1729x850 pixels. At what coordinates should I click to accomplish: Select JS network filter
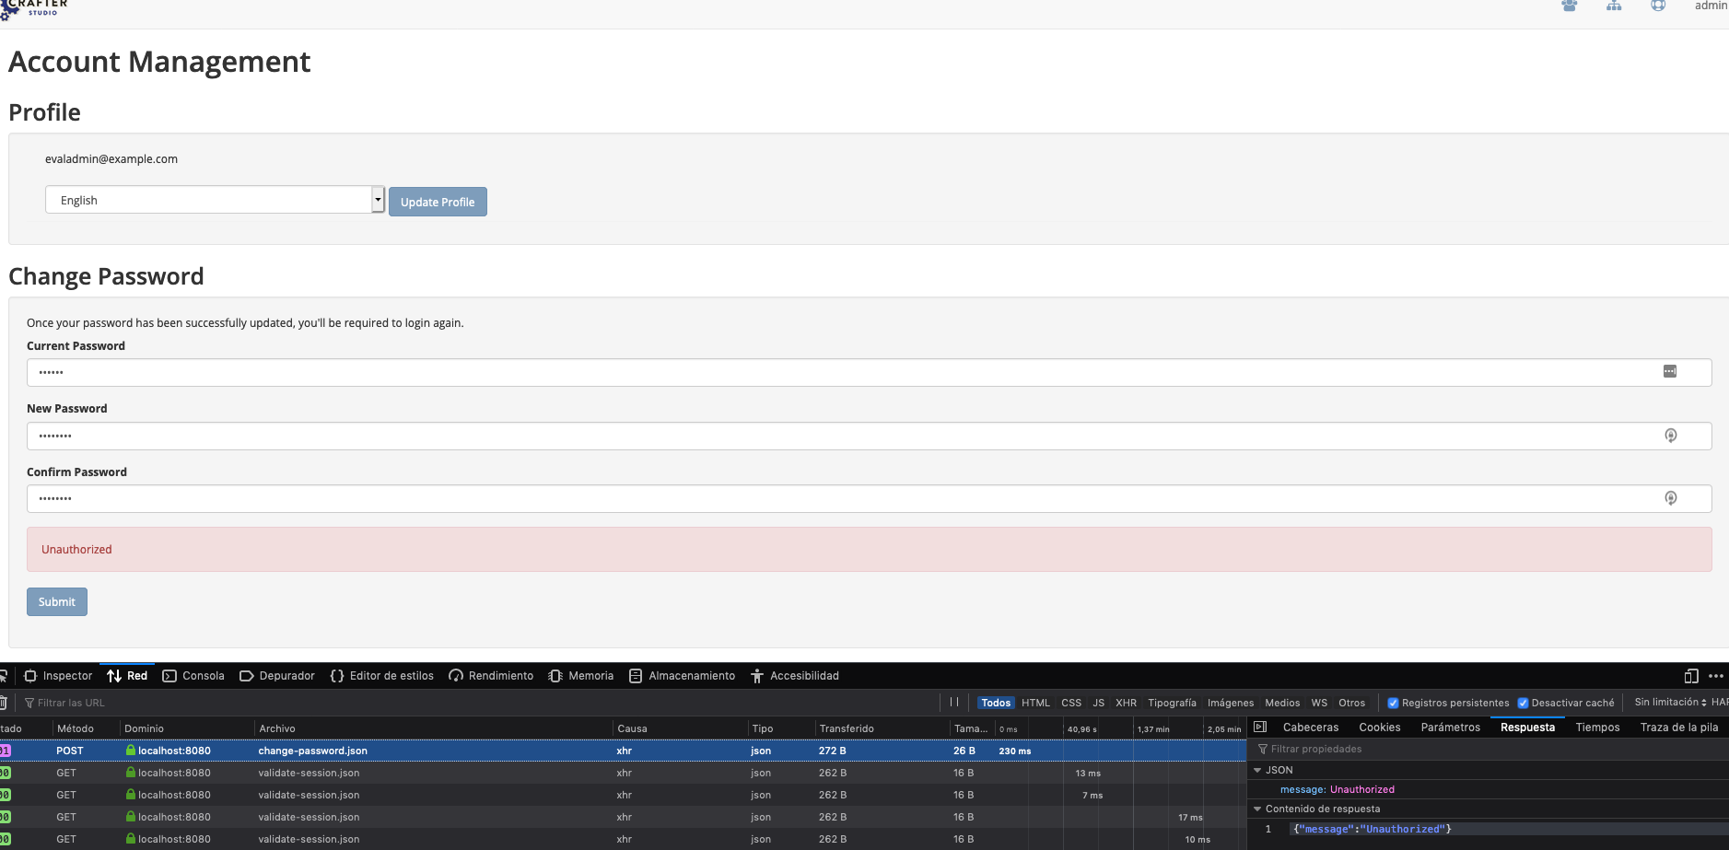pyautogui.click(x=1099, y=703)
